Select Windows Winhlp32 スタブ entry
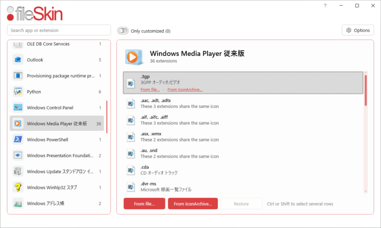 [57, 187]
